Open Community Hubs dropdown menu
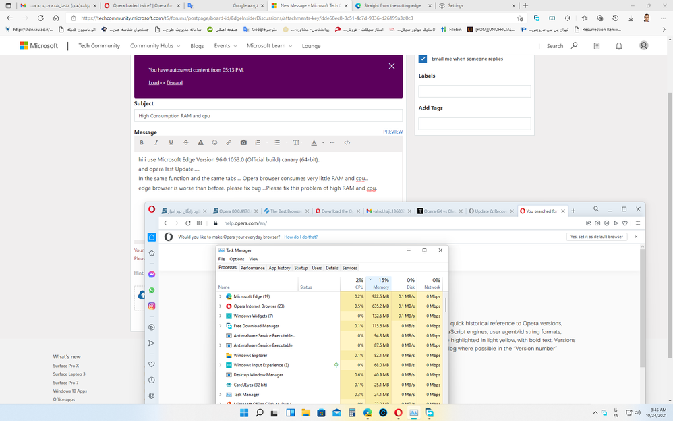The image size is (673, 421). coord(155,45)
